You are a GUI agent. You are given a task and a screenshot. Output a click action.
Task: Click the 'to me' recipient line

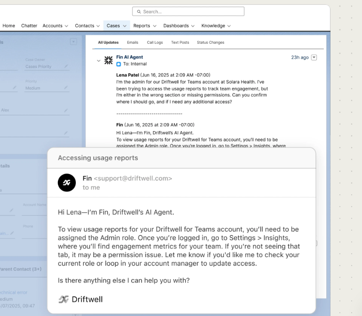[91, 187]
